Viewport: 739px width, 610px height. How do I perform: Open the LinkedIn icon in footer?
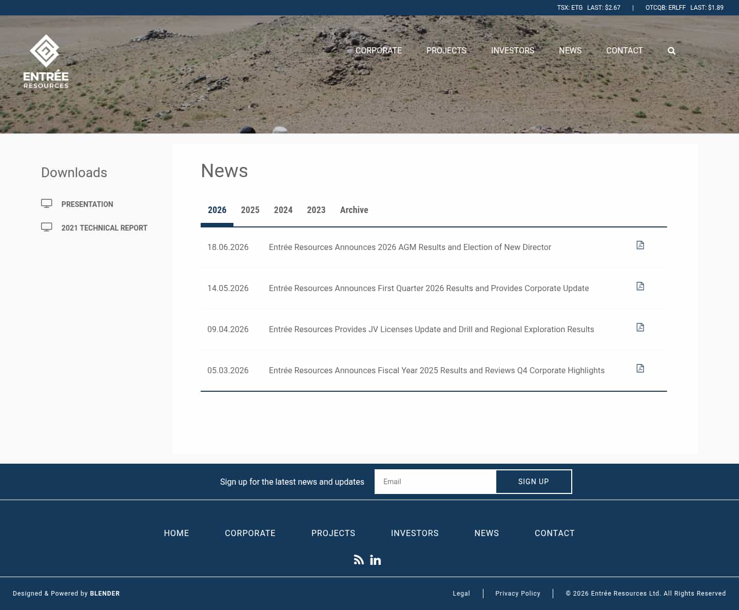[x=376, y=560]
